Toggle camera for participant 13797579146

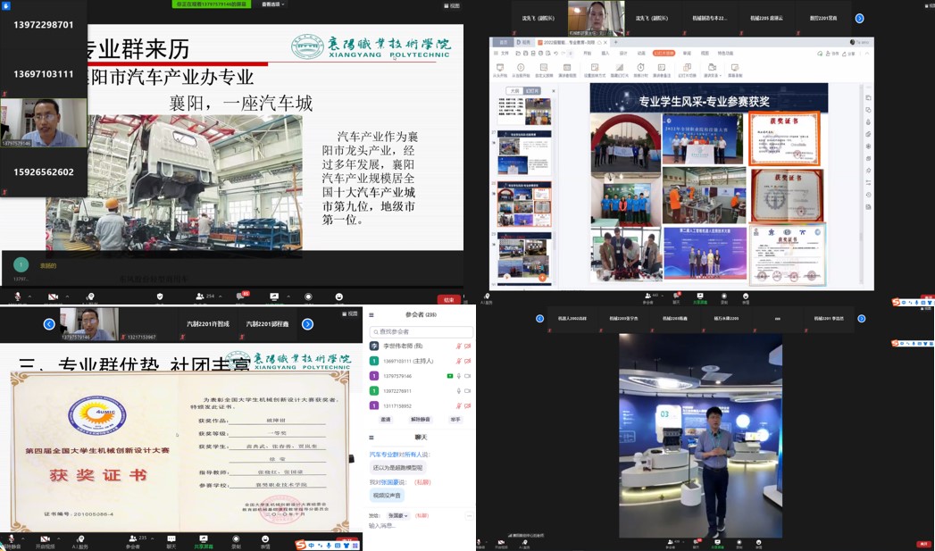pos(467,376)
